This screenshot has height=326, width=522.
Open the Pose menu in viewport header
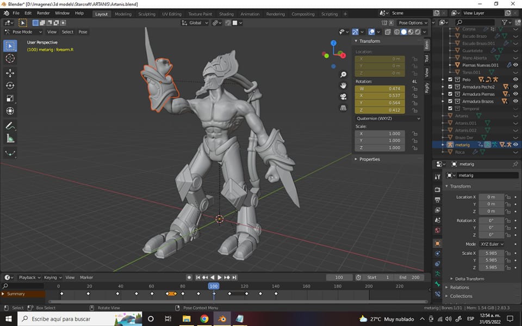[83, 32]
